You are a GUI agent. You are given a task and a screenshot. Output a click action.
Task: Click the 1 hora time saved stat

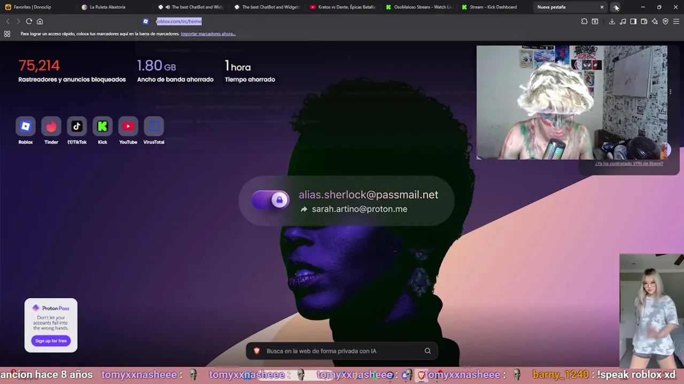(238, 66)
